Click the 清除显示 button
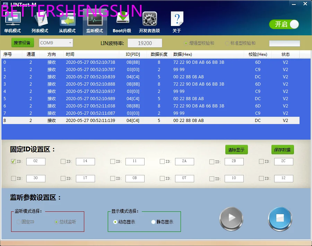The height and width of the screenshot is (246, 312). pos(236,150)
